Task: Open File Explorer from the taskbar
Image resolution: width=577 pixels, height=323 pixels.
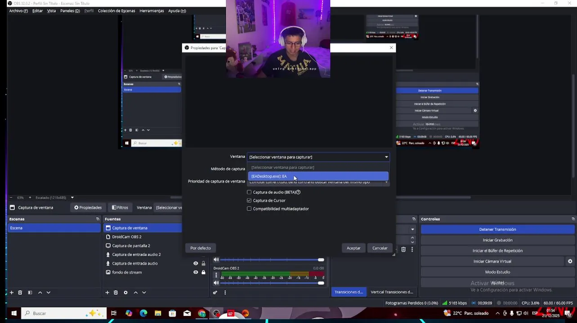Action: point(158,313)
